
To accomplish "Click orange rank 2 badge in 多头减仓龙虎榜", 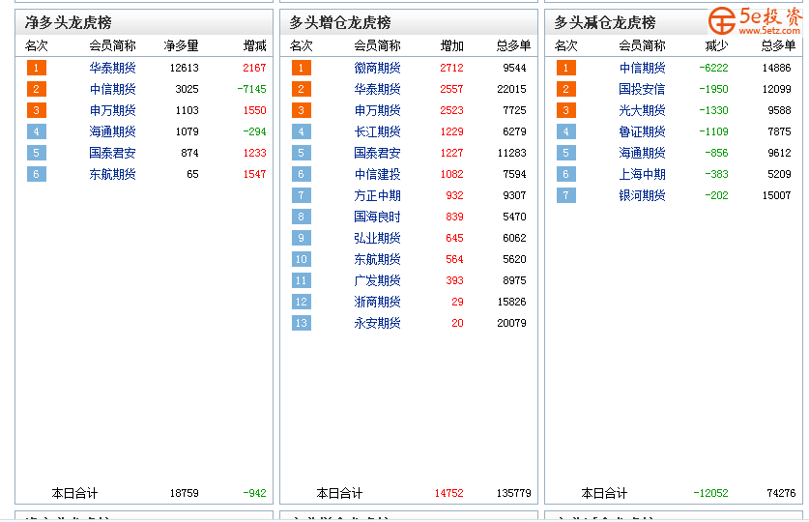I will [x=566, y=89].
